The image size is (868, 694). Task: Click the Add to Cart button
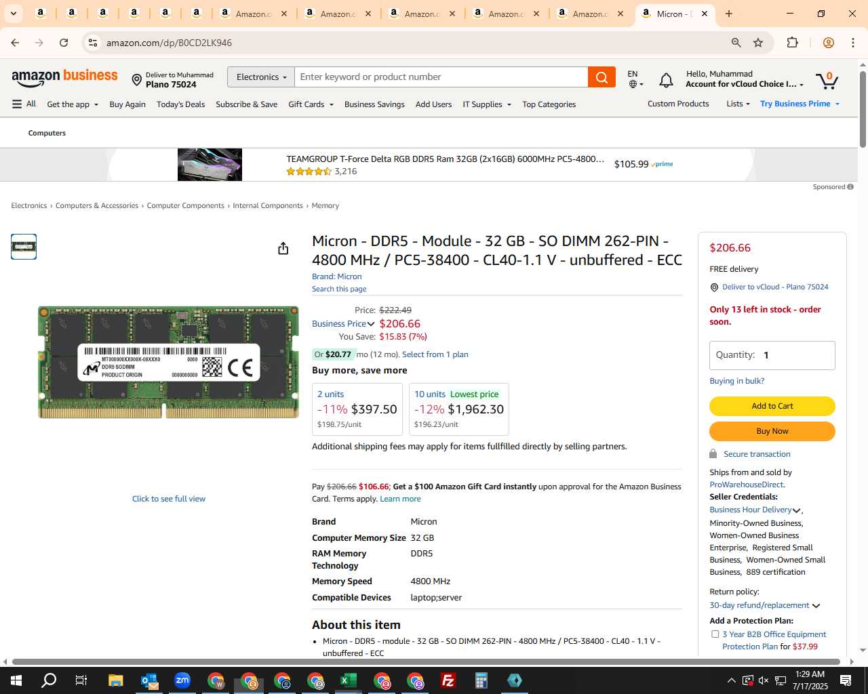coord(772,406)
